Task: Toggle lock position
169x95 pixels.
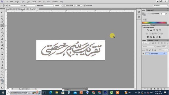Action: (x=152, y=50)
